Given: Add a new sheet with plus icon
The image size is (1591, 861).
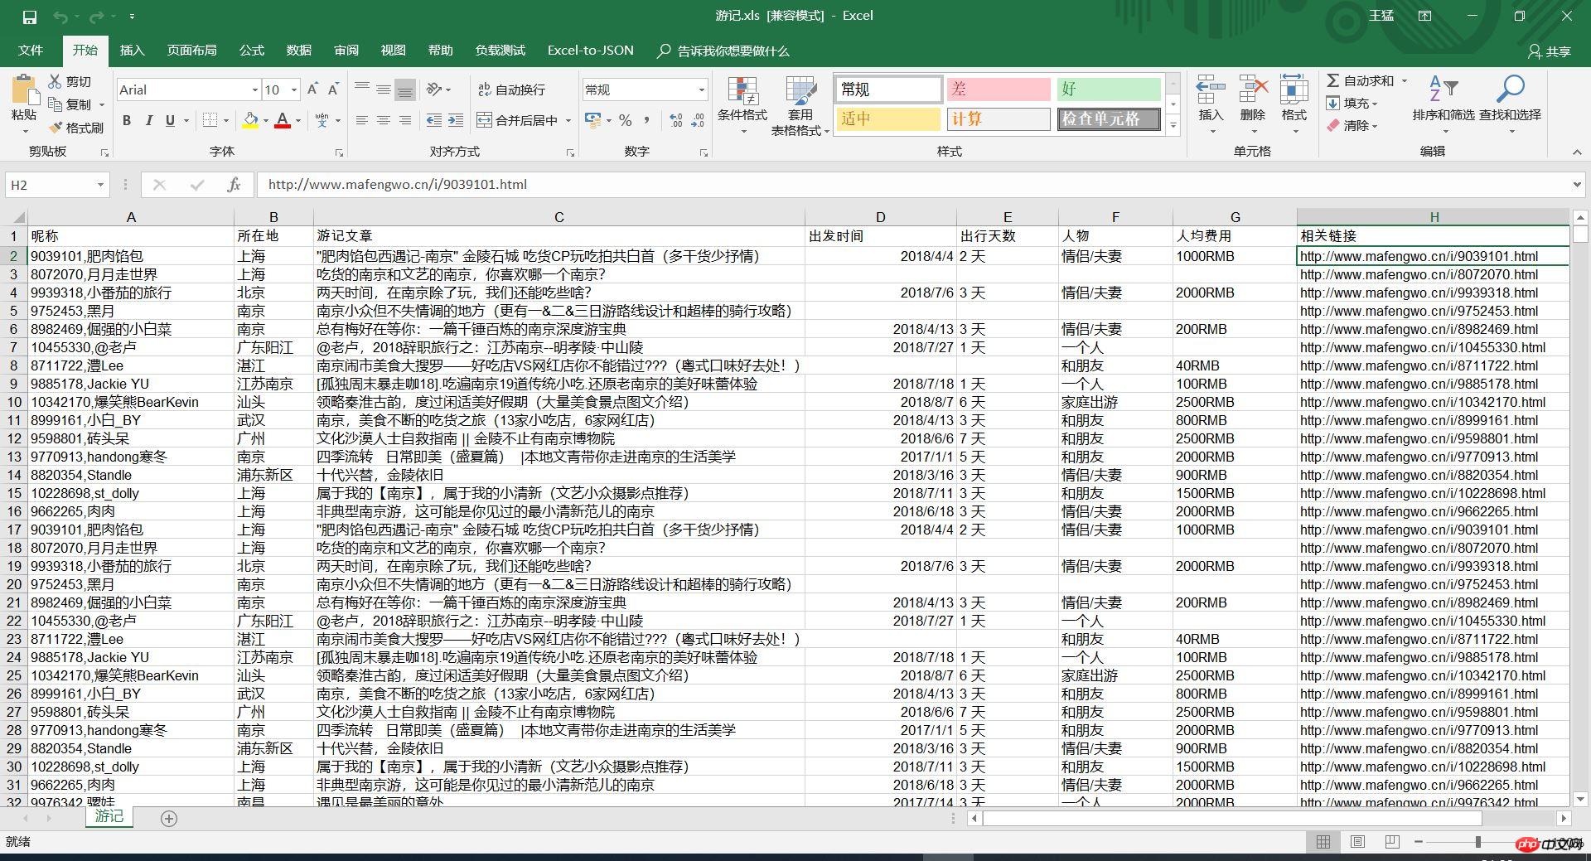Looking at the screenshot, I should pos(169,819).
